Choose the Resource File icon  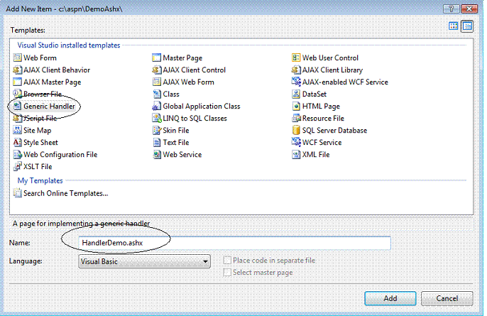click(296, 118)
